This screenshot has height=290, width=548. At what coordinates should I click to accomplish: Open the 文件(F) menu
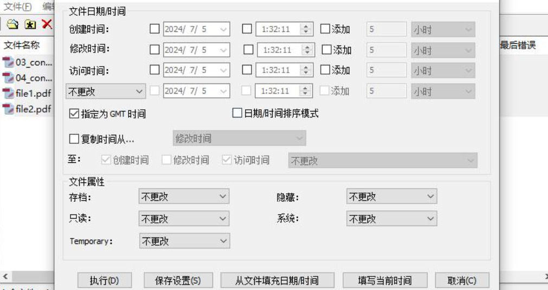(x=17, y=6)
